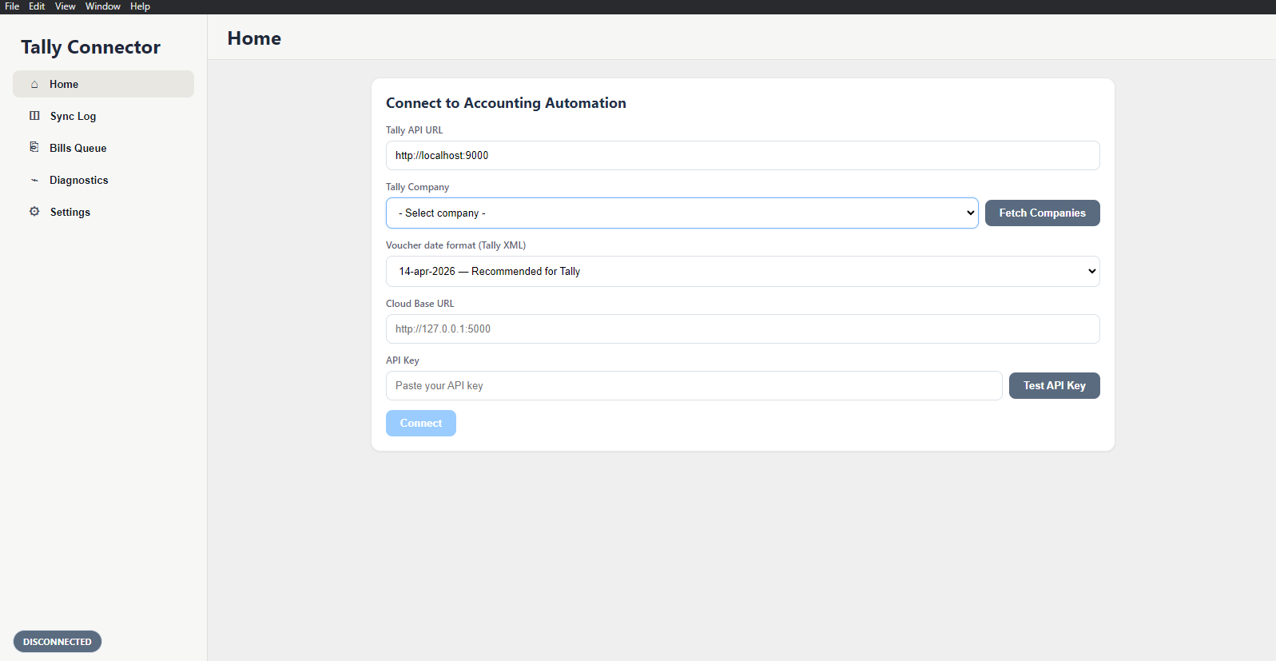Click the Diagnostics pulse icon
1276x661 pixels.
pyautogui.click(x=34, y=180)
